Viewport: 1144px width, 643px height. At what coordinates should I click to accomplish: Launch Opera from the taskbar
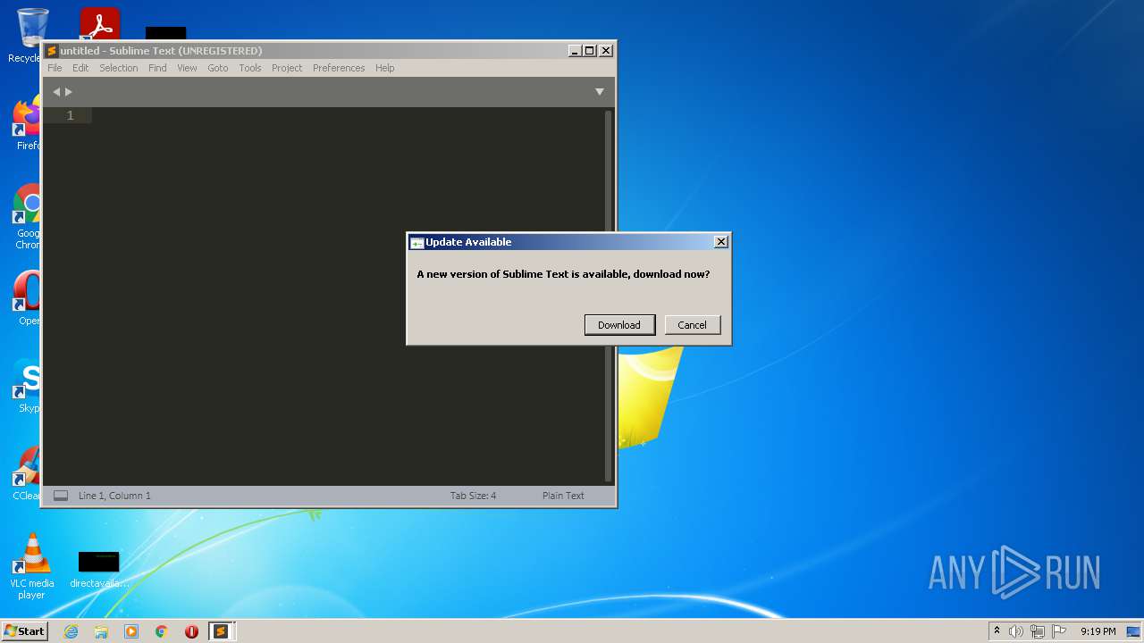point(191,631)
